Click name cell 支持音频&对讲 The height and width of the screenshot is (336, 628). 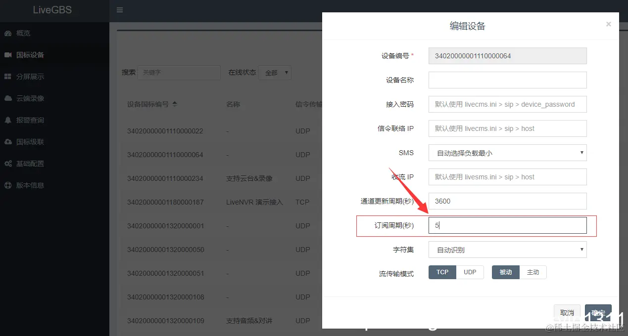click(x=249, y=321)
